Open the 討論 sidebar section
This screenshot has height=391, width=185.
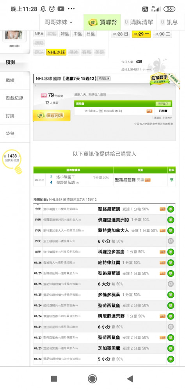pyautogui.click(x=15, y=116)
